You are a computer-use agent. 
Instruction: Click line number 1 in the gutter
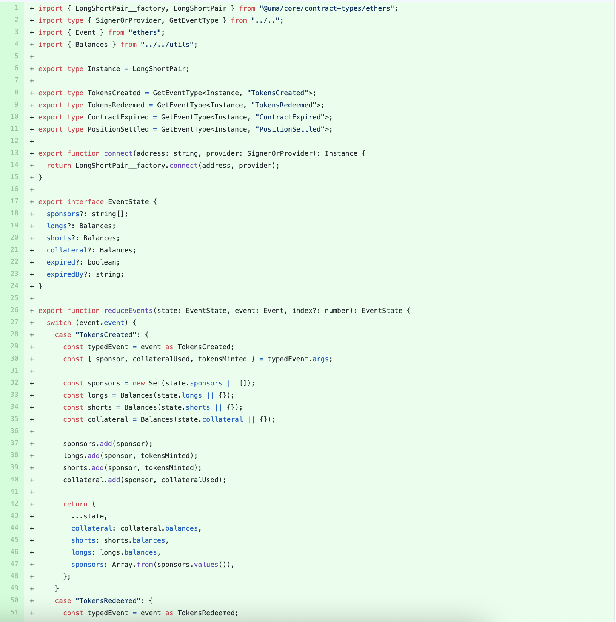[16, 8]
